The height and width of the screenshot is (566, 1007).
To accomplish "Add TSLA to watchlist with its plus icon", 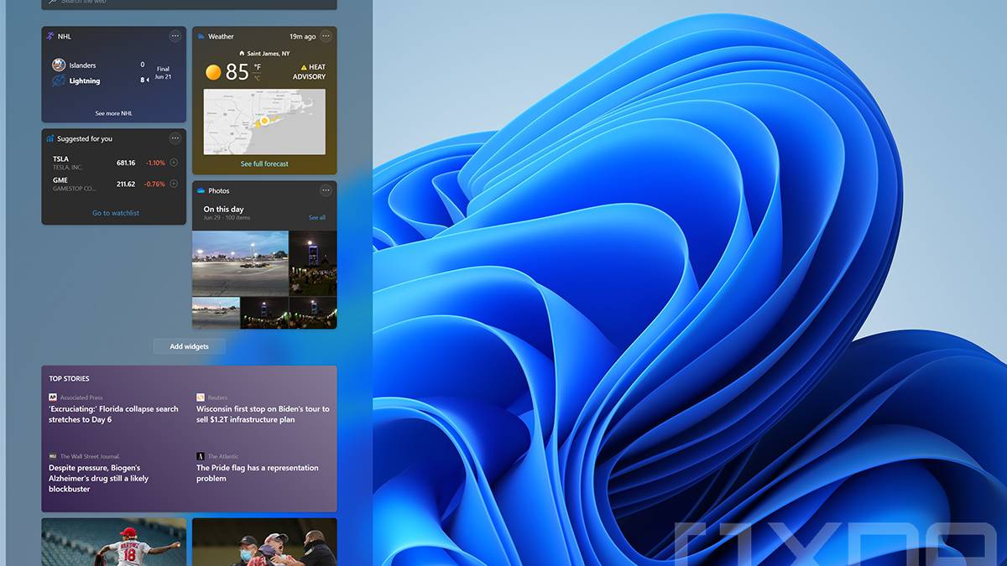I will click(174, 163).
